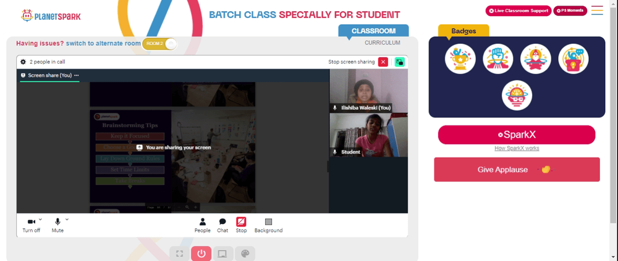Stop screen sharing from bottom toolbar

point(241,226)
